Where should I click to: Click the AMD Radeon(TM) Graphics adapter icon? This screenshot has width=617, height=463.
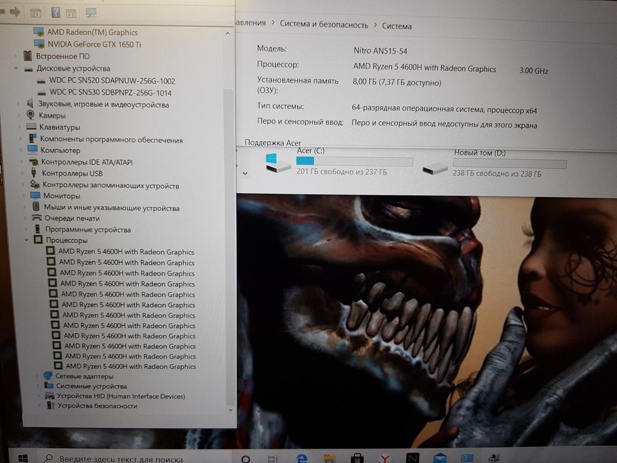point(39,31)
